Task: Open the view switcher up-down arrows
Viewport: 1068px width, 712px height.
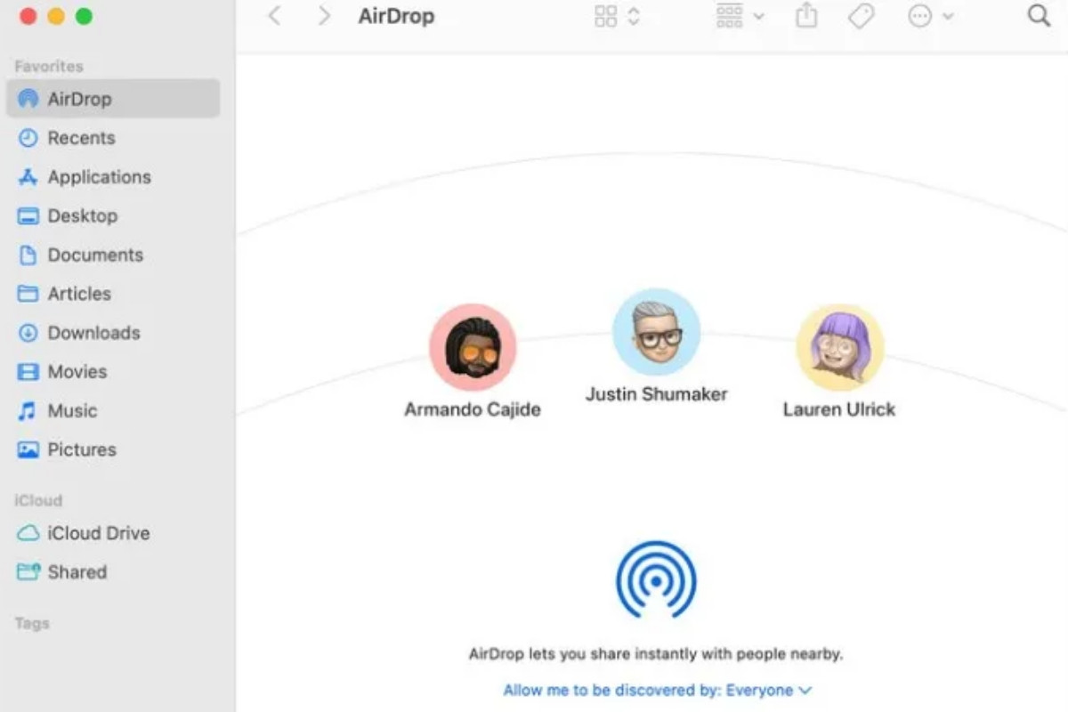Action: [x=634, y=16]
